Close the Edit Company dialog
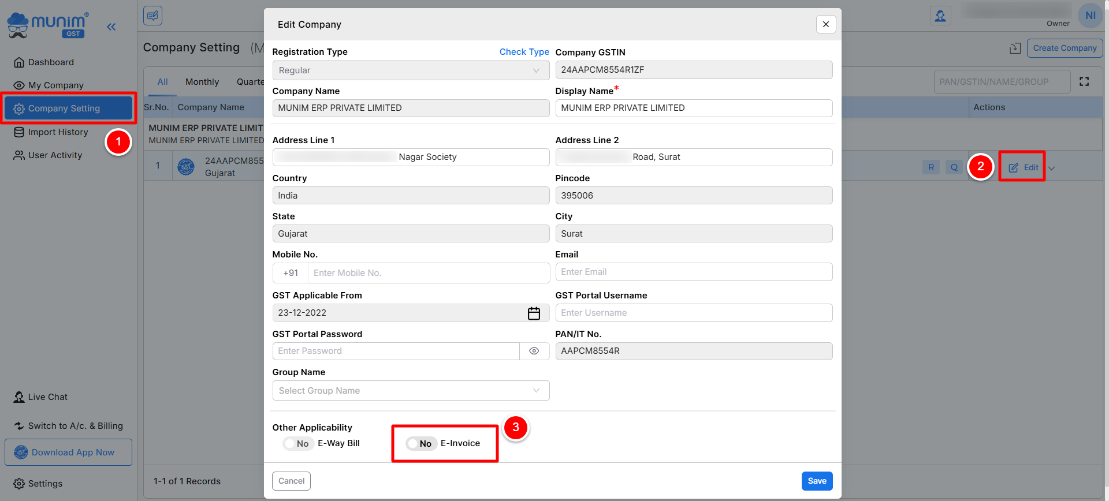 click(826, 24)
